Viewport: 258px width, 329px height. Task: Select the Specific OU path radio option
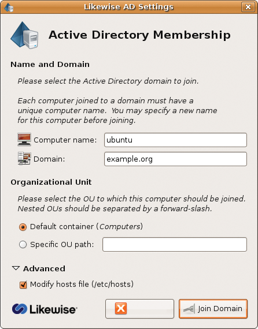23,245
